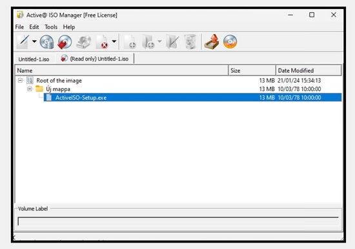Image resolution: width=355 pixels, height=249 pixels.
Task: Click the close image red X icon
Action: pos(102,42)
